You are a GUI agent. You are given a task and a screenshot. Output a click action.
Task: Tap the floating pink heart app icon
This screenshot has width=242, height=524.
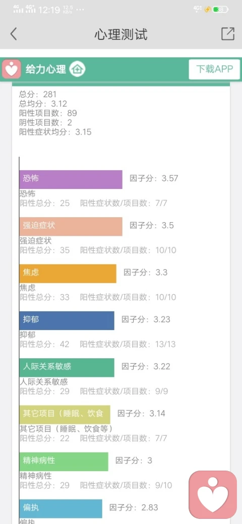213,495
